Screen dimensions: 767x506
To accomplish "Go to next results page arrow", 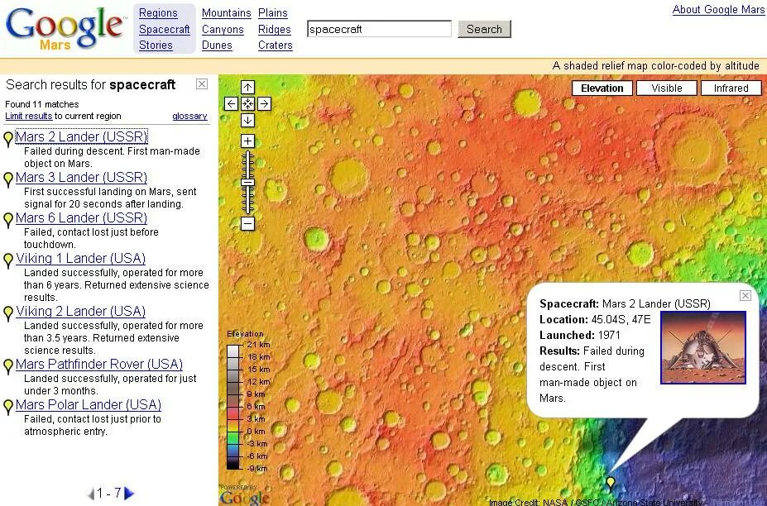I will (x=129, y=494).
